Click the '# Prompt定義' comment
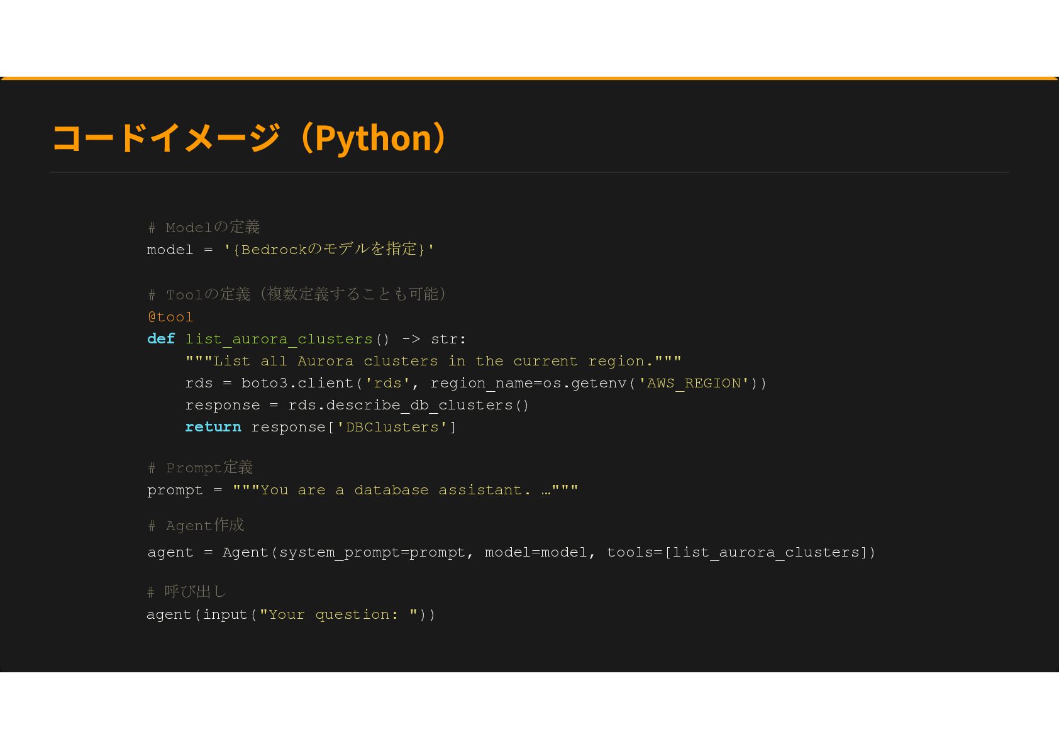The height and width of the screenshot is (749, 1059). tap(200, 468)
